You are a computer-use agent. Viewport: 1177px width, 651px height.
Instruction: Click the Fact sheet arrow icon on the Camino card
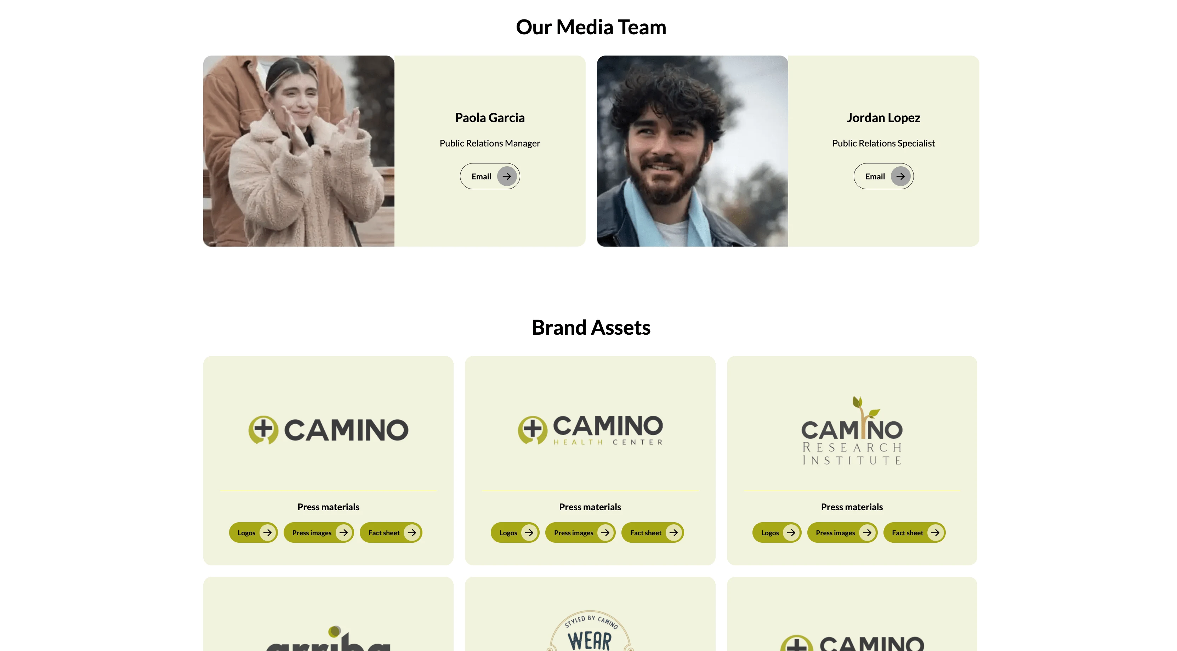tap(412, 533)
